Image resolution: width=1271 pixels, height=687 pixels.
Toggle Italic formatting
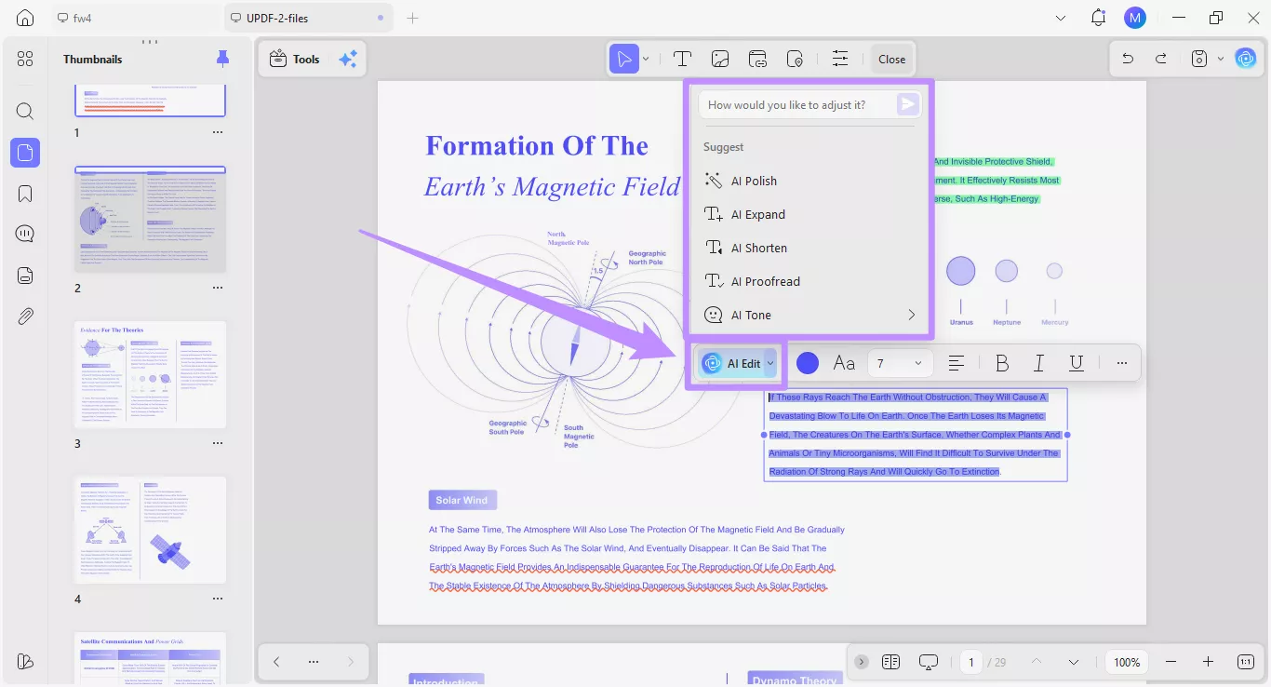(1038, 363)
